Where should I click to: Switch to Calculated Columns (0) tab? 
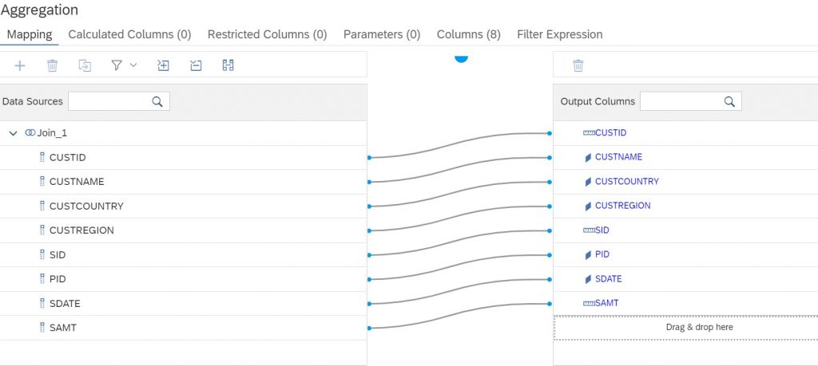pos(130,34)
